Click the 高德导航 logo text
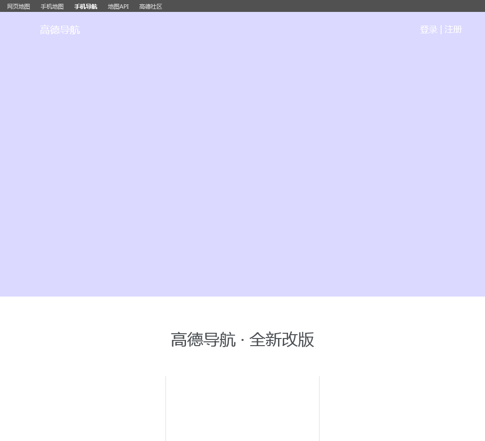Screen dimensions: 485x441 point(60,30)
